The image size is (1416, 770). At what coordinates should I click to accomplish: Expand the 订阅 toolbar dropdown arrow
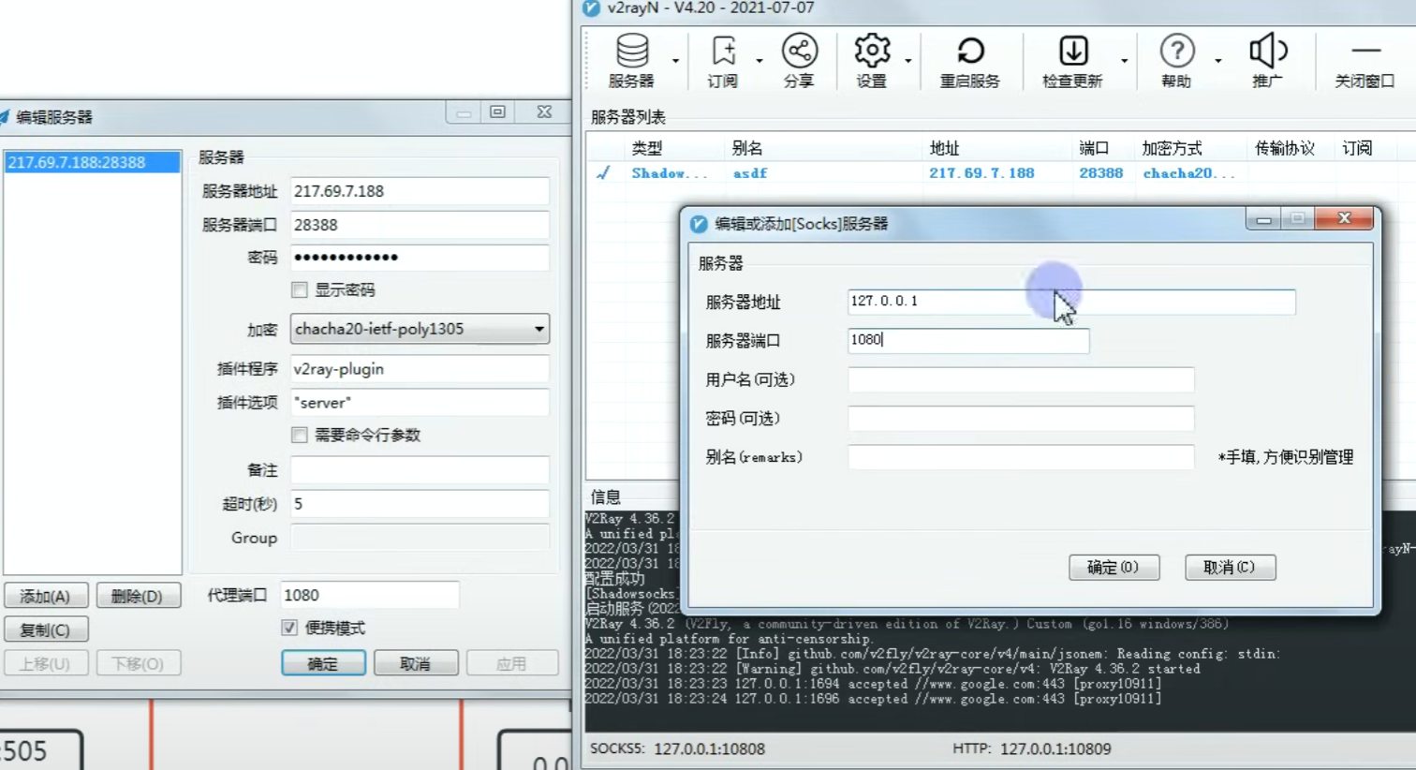click(x=760, y=61)
